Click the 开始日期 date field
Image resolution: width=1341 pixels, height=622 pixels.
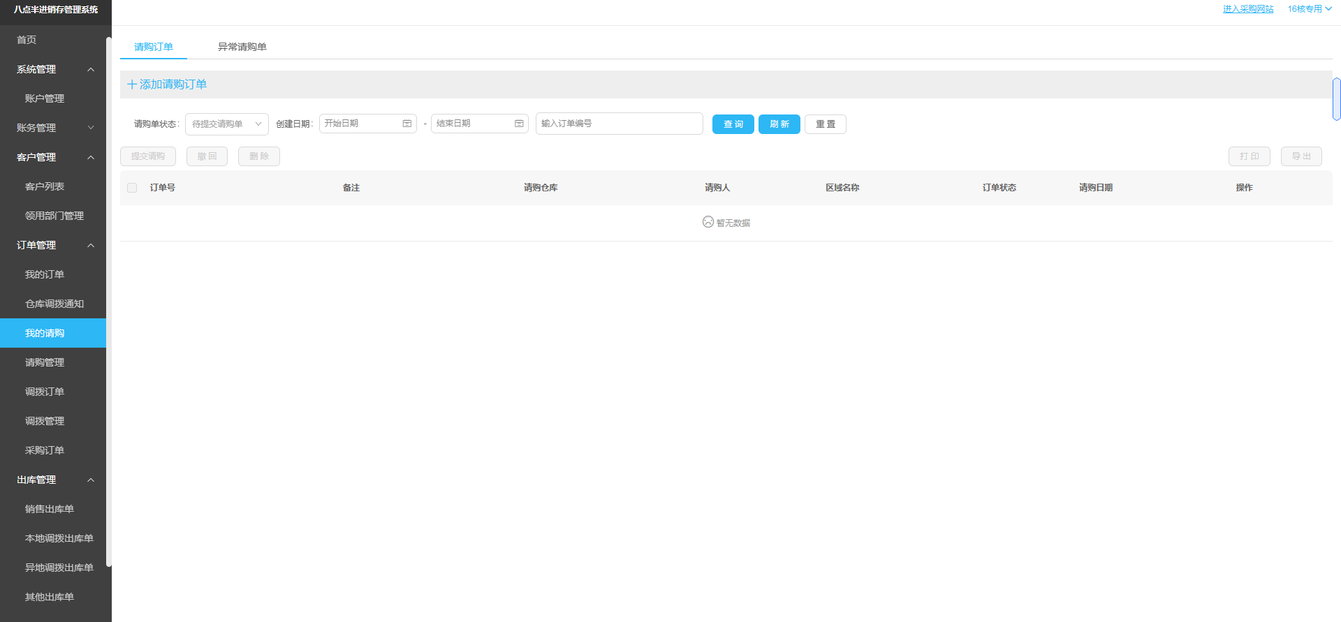(x=368, y=124)
